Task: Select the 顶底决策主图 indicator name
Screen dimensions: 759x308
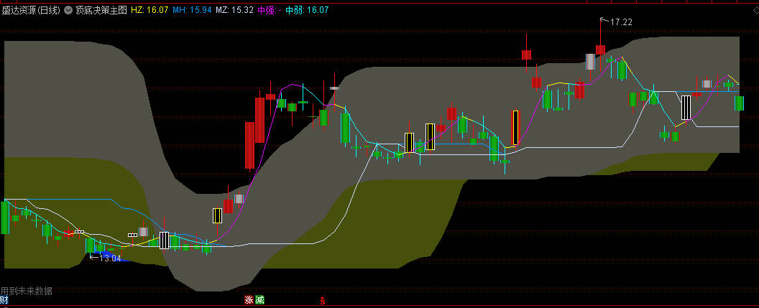Action: (101, 9)
